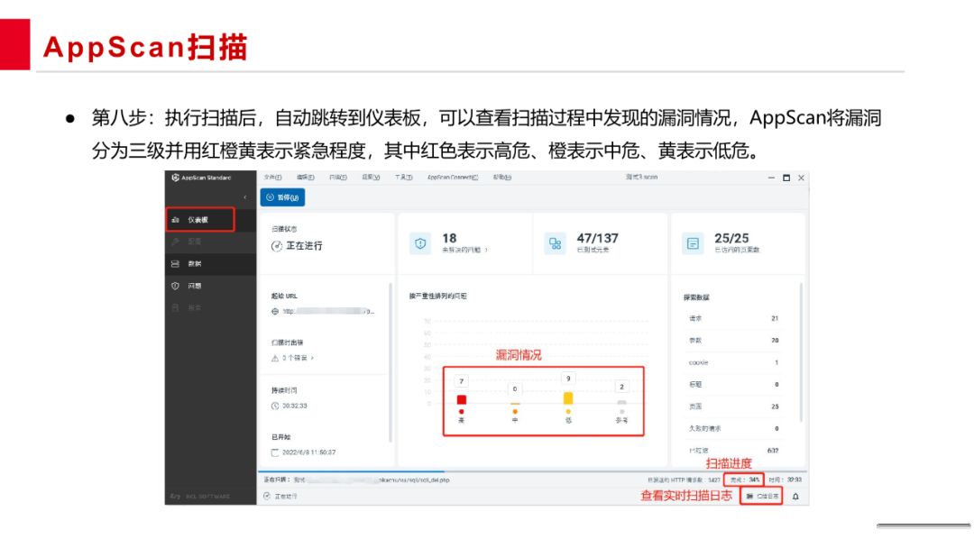Click the blue scan progress bar
The width and height of the screenshot is (974, 548).
pos(351,471)
